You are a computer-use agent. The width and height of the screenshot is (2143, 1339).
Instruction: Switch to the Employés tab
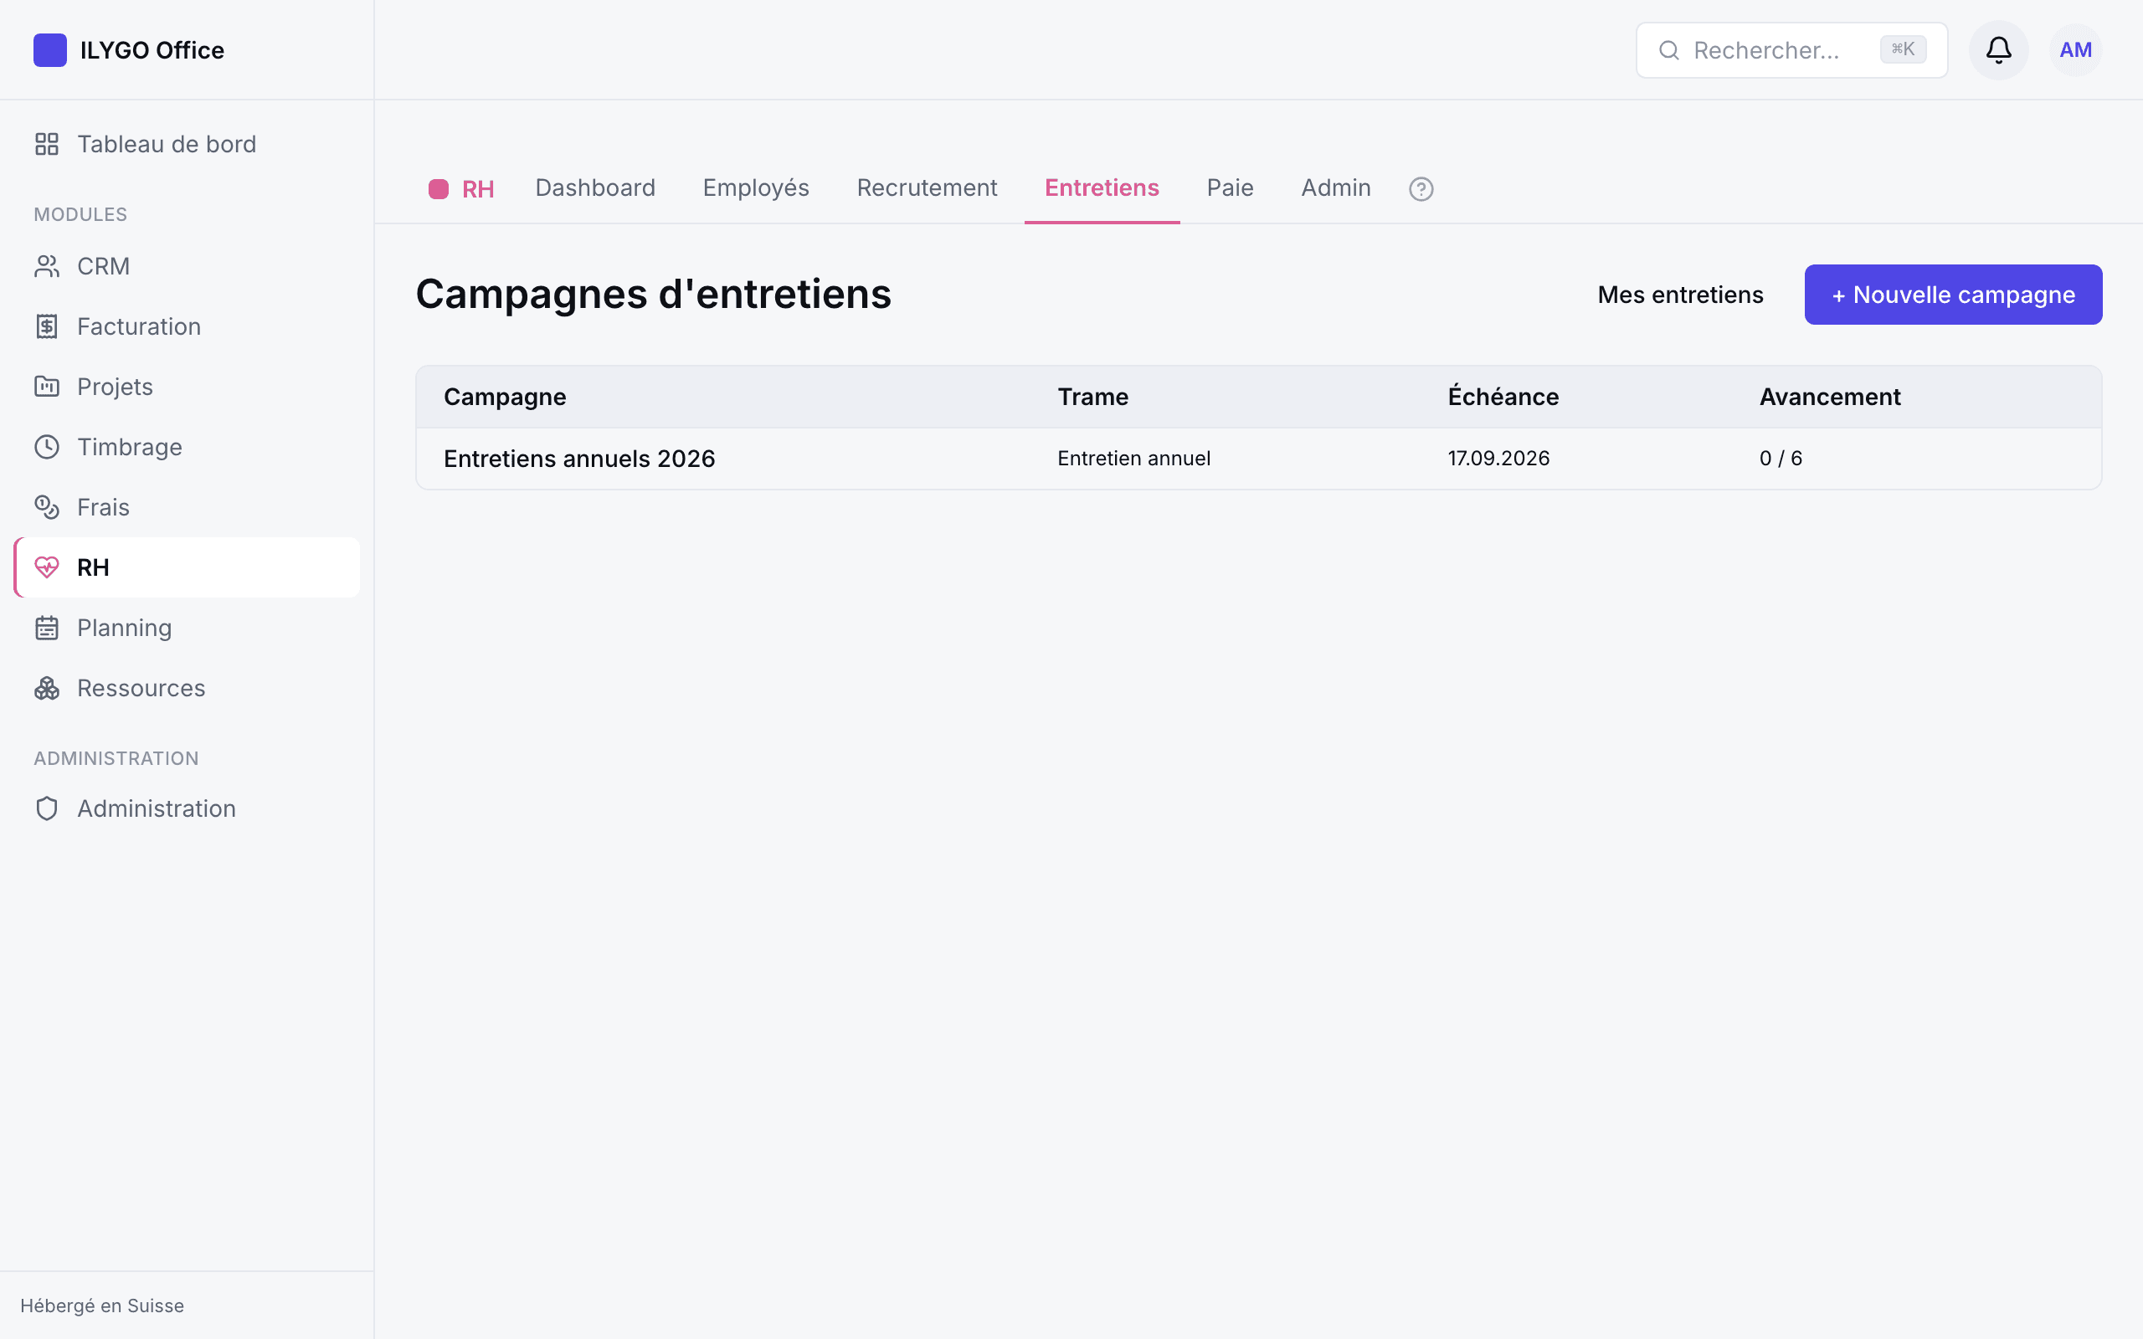pos(755,187)
